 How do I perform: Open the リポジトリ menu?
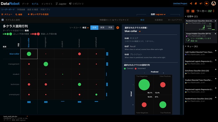click(x=77, y=4)
